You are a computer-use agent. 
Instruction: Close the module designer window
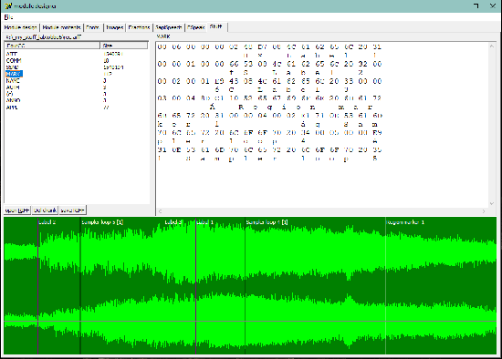493,5
